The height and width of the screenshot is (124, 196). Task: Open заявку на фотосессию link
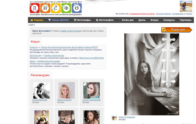click(x=71, y=31)
